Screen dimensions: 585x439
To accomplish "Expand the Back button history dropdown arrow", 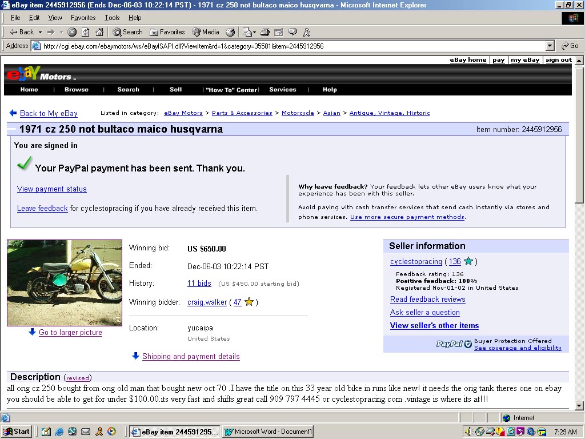I will (x=40, y=32).
